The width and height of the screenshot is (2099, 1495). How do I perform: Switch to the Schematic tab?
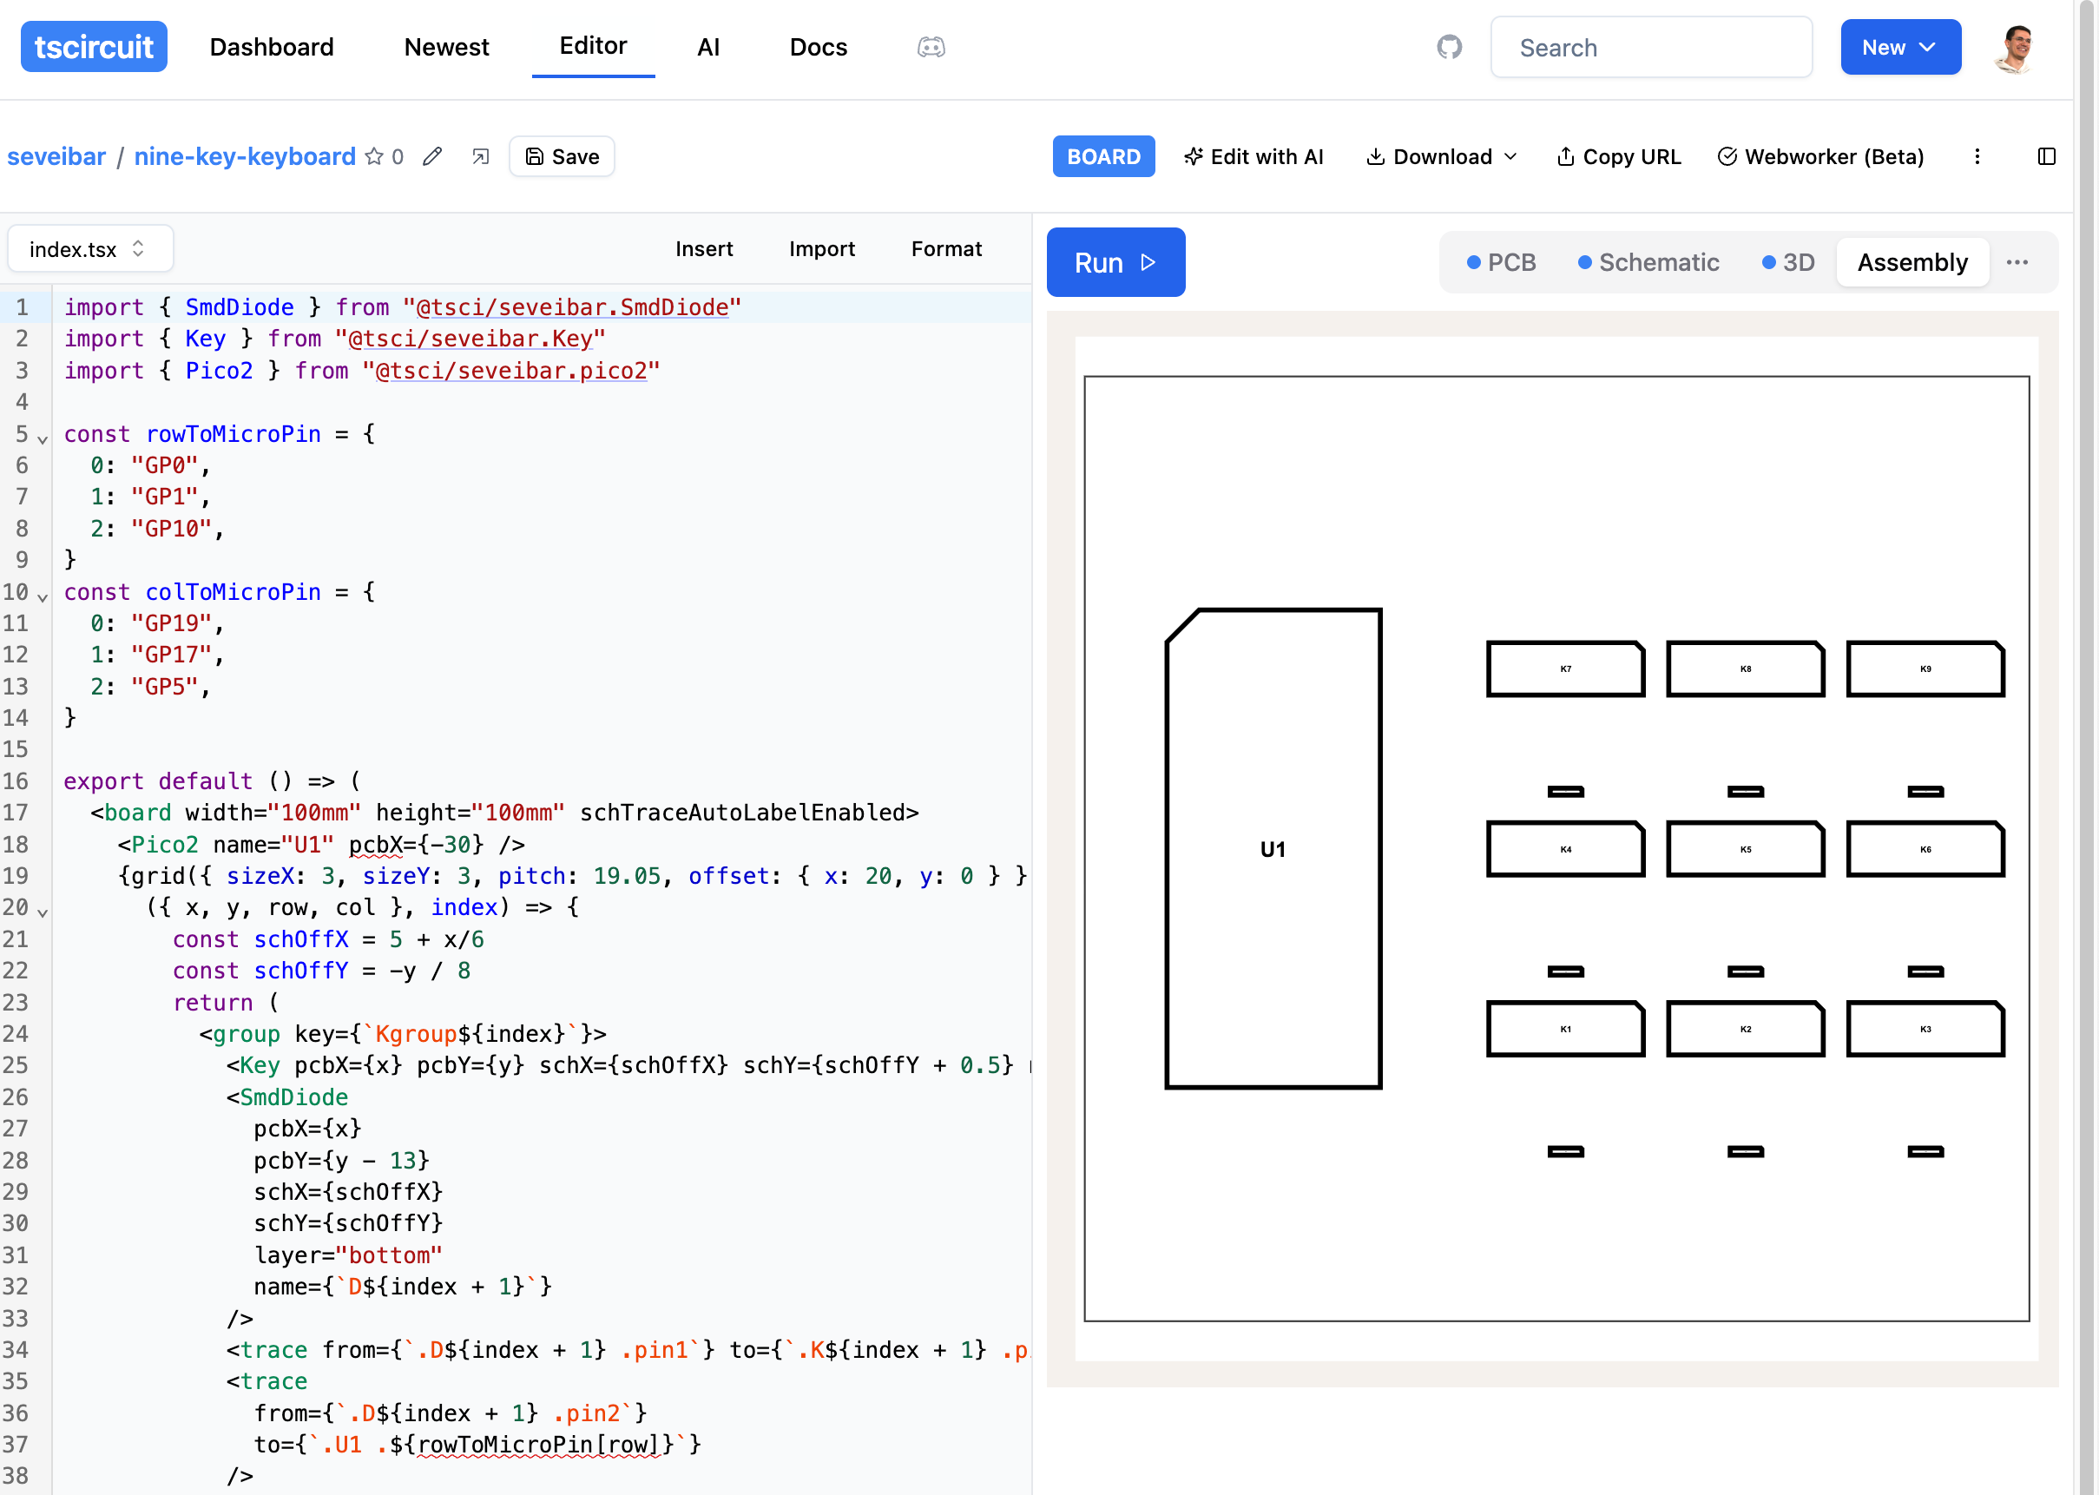[1648, 262]
